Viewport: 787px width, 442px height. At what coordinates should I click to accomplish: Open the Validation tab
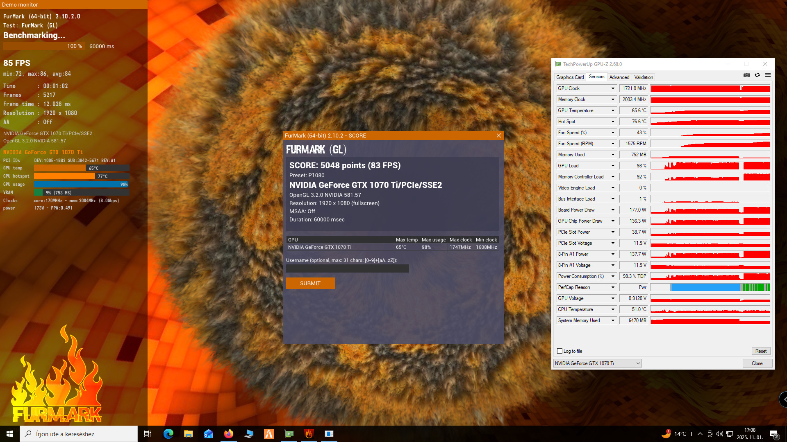[x=644, y=77]
